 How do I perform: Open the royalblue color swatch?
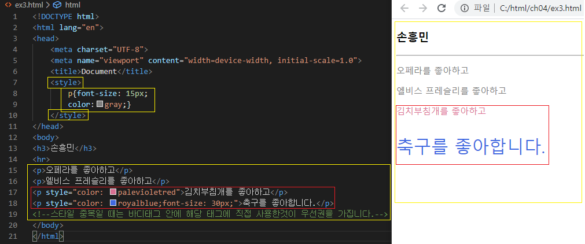113,204
